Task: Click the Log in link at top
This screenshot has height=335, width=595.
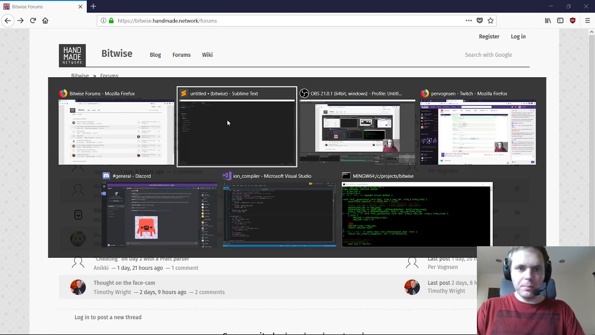Action: tap(518, 36)
